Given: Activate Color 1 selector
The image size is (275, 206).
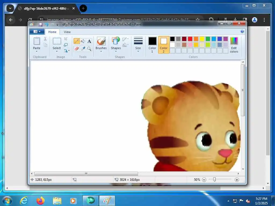Looking at the screenshot, I should pyautogui.click(x=152, y=45).
